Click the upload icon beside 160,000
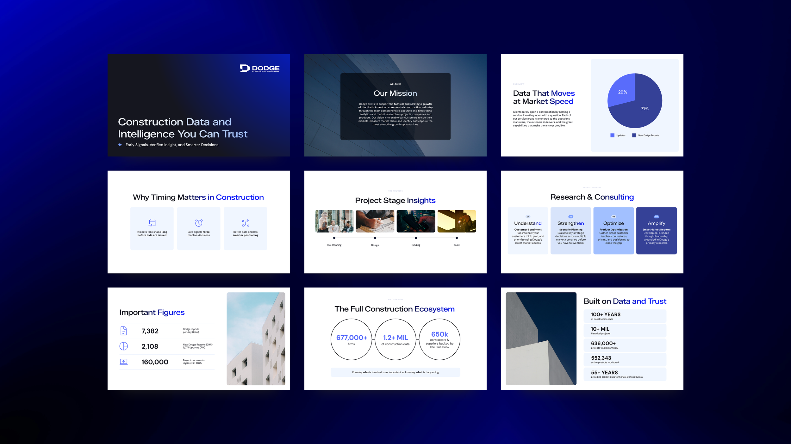The width and height of the screenshot is (791, 444). (124, 362)
